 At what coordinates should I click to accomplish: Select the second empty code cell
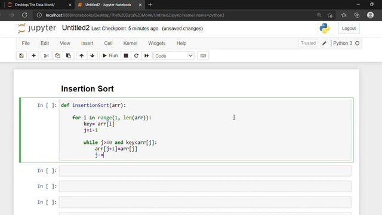click(x=205, y=186)
